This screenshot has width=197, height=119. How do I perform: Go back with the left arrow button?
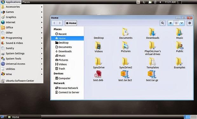pos(54,23)
